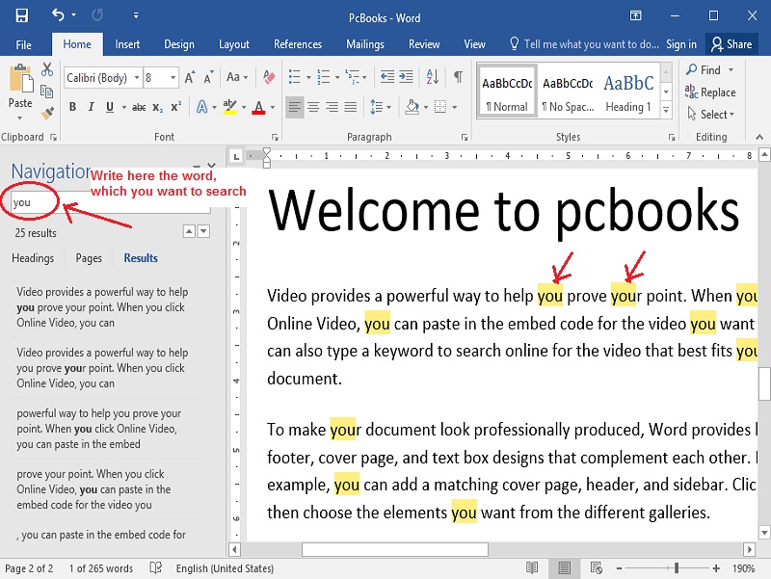Open the multilevel list button
The image size is (771, 579).
click(x=353, y=77)
